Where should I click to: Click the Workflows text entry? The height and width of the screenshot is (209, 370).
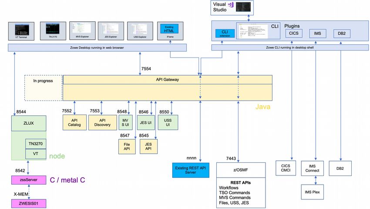coord(229,188)
